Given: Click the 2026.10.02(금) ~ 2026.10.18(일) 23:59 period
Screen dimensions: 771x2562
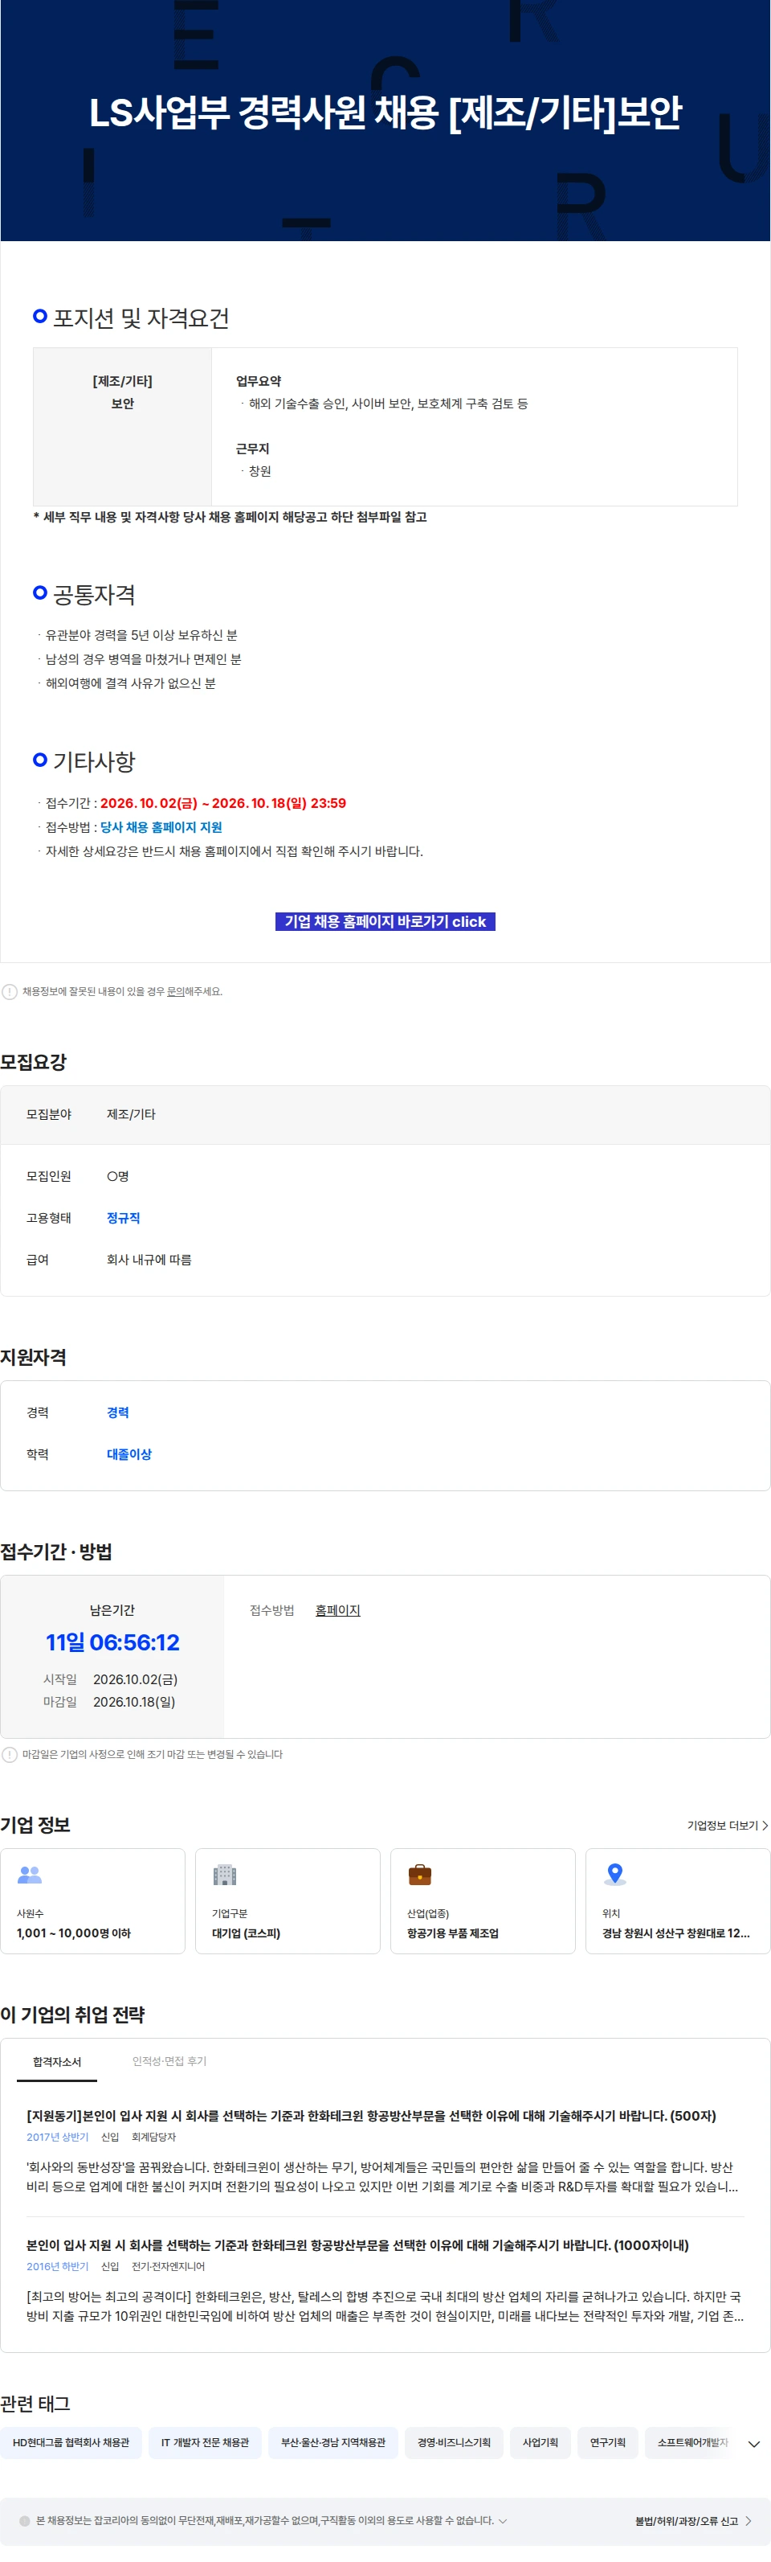Looking at the screenshot, I should (x=222, y=802).
